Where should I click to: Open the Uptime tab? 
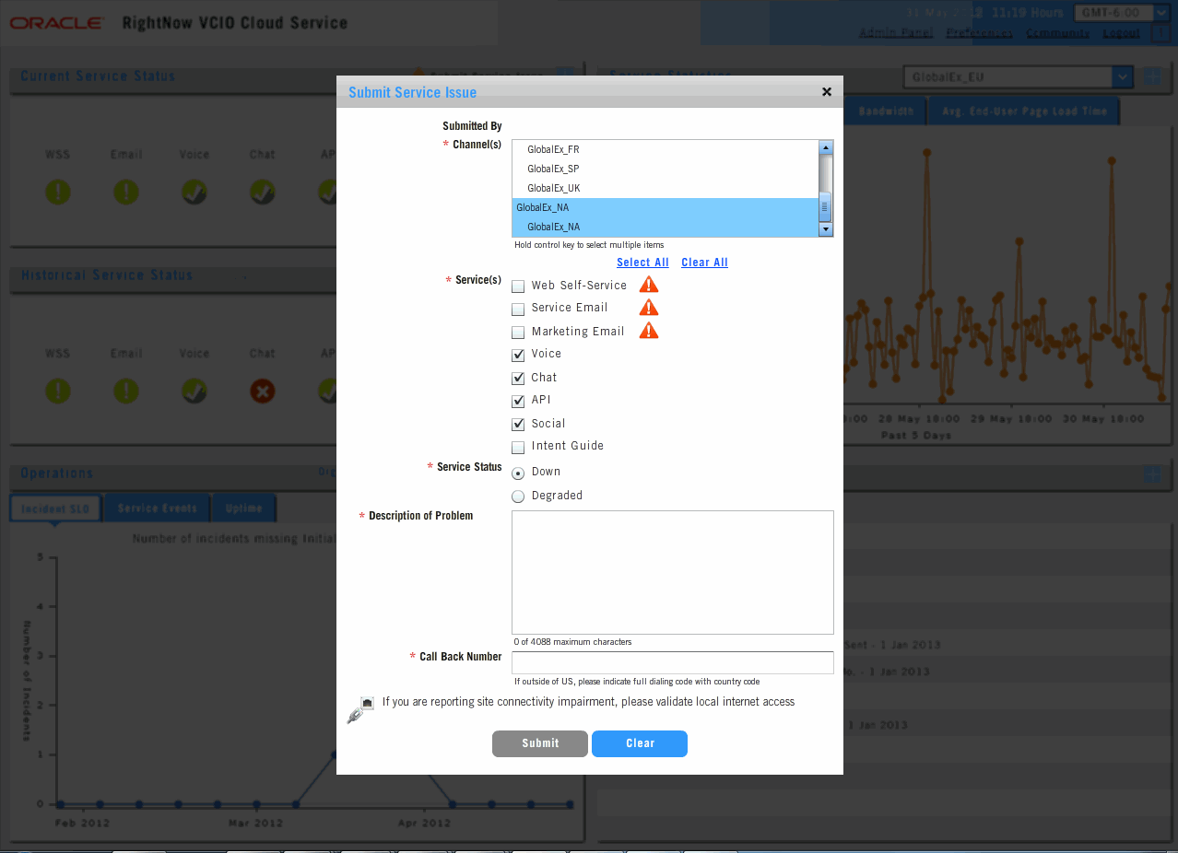click(243, 508)
